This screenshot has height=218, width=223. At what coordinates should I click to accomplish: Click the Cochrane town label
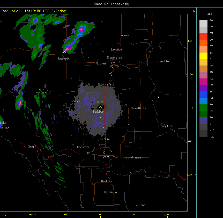83,147
